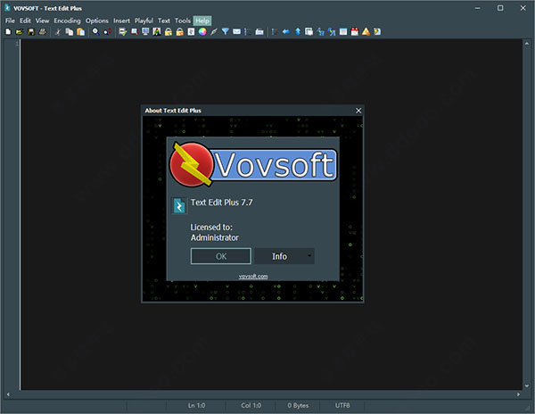Click the Ln 1:0 status bar entry

[x=196, y=405]
